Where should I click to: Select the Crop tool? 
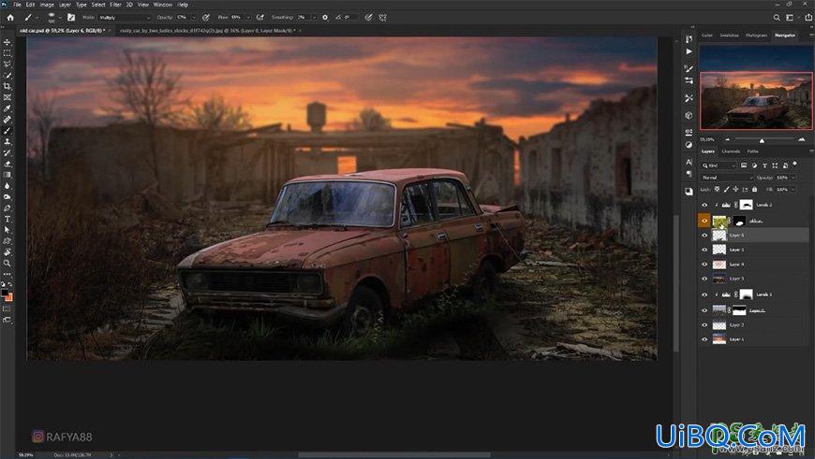pyautogui.click(x=7, y=86)
